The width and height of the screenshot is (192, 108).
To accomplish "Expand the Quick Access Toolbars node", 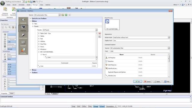I will pos(30,18).
